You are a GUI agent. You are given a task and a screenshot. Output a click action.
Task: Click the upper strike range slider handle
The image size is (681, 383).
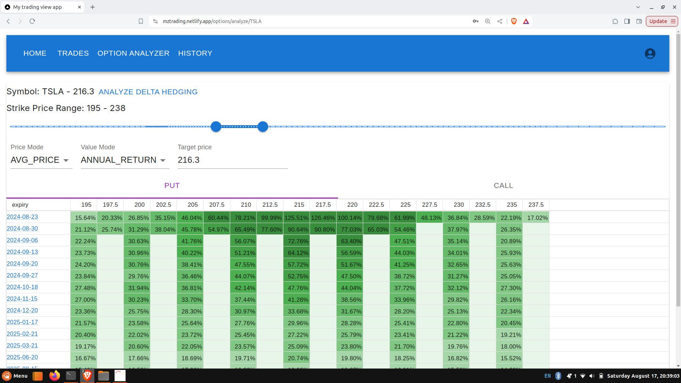point(263,127)
